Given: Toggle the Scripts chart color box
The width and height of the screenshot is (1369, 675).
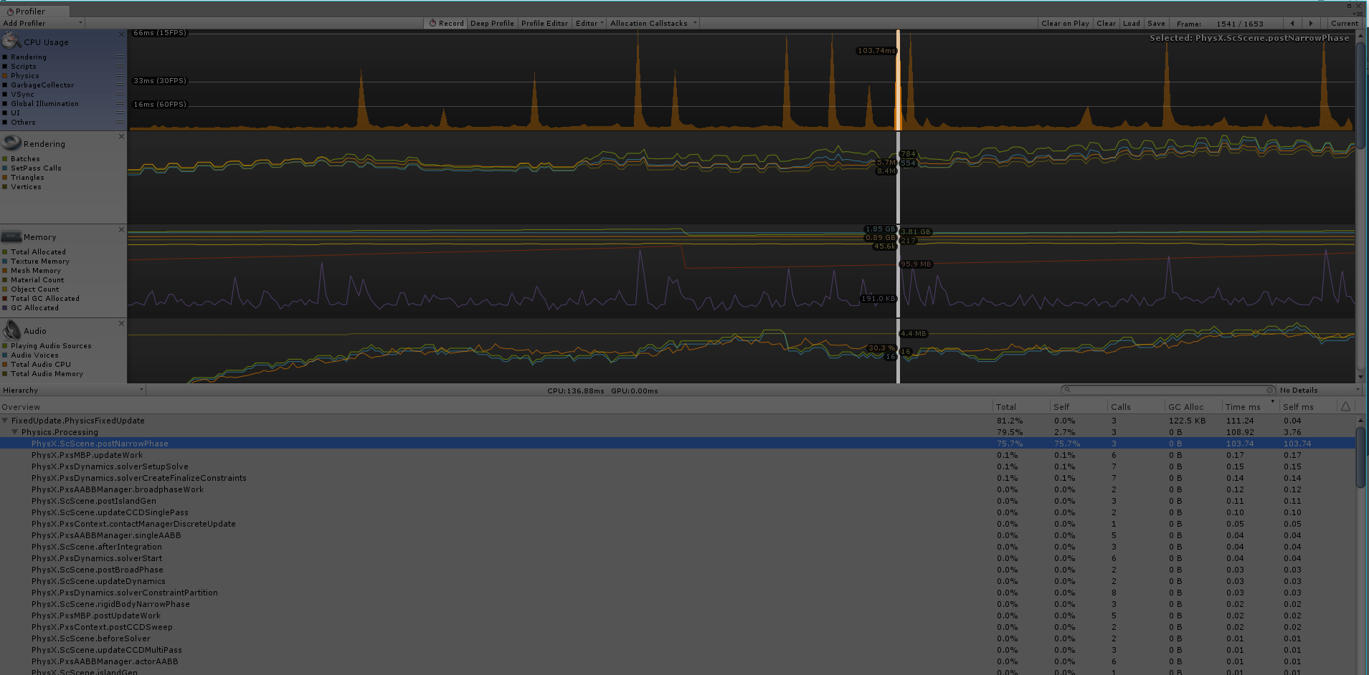Looking at the screenshot, I should 5,66.
